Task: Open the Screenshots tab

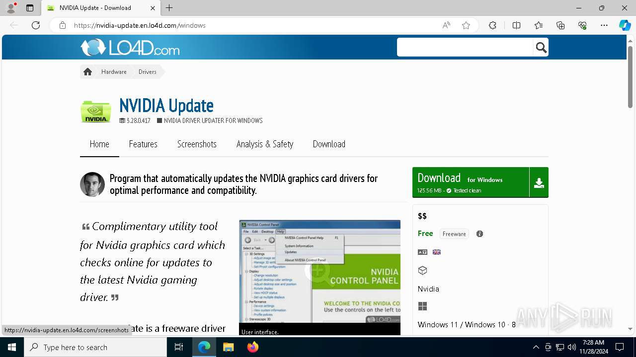Action: coord(197,144)
